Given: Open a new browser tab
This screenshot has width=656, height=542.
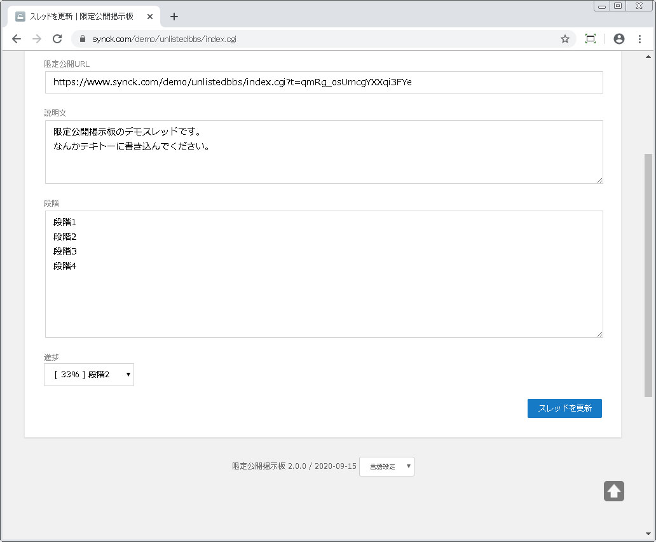Looking at the screenshot, I should (x=174, y=17).
